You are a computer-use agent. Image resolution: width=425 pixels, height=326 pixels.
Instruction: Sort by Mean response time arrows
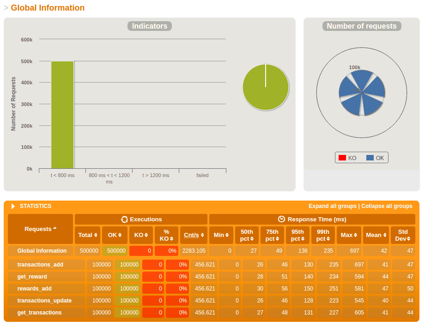[x=385, y=235]
